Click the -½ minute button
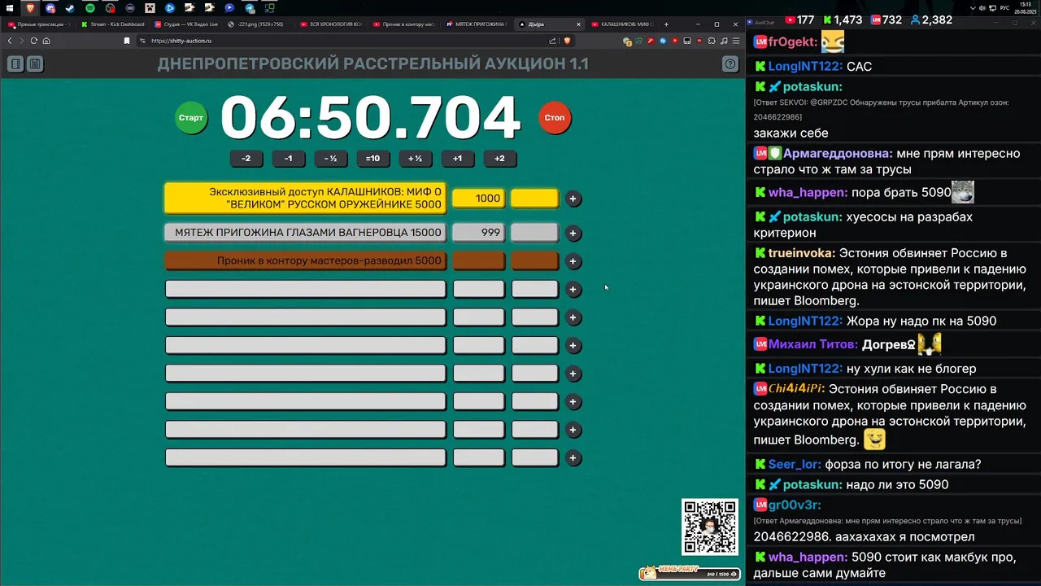The image size is (1041, 586). 331,159
